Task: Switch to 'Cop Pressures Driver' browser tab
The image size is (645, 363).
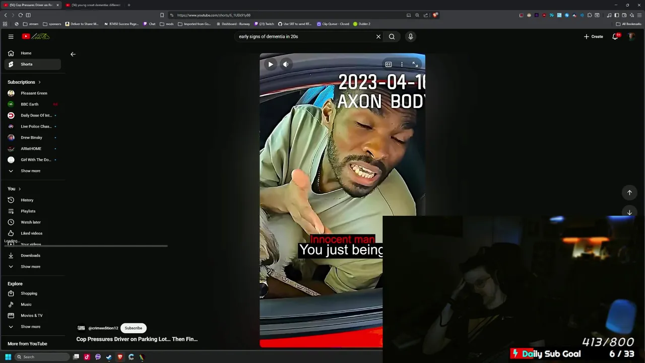Action: click(x=30, y=5)
